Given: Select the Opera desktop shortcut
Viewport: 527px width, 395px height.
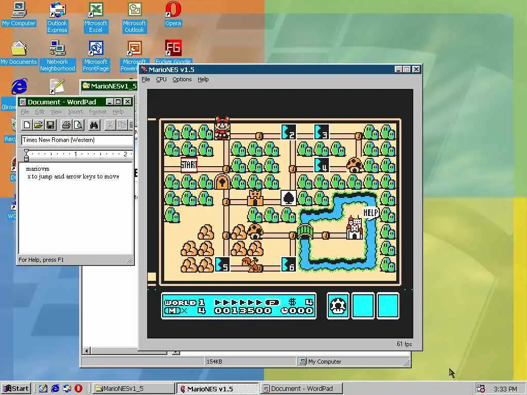Looking at the screenshot, I should (x=173, y=14).
